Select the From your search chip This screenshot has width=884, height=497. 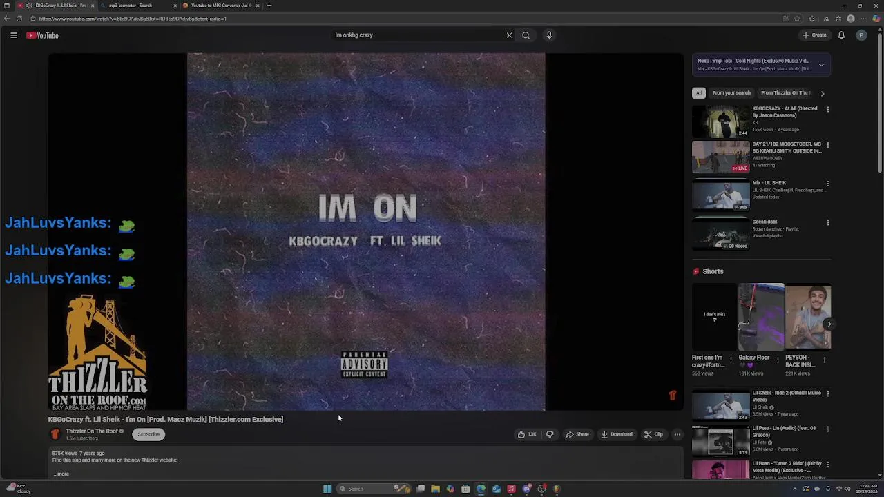click(x=731, y=92)
